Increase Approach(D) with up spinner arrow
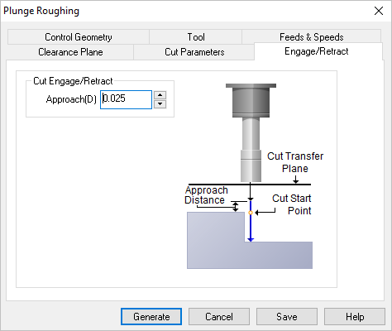 (x=160, y=95)
